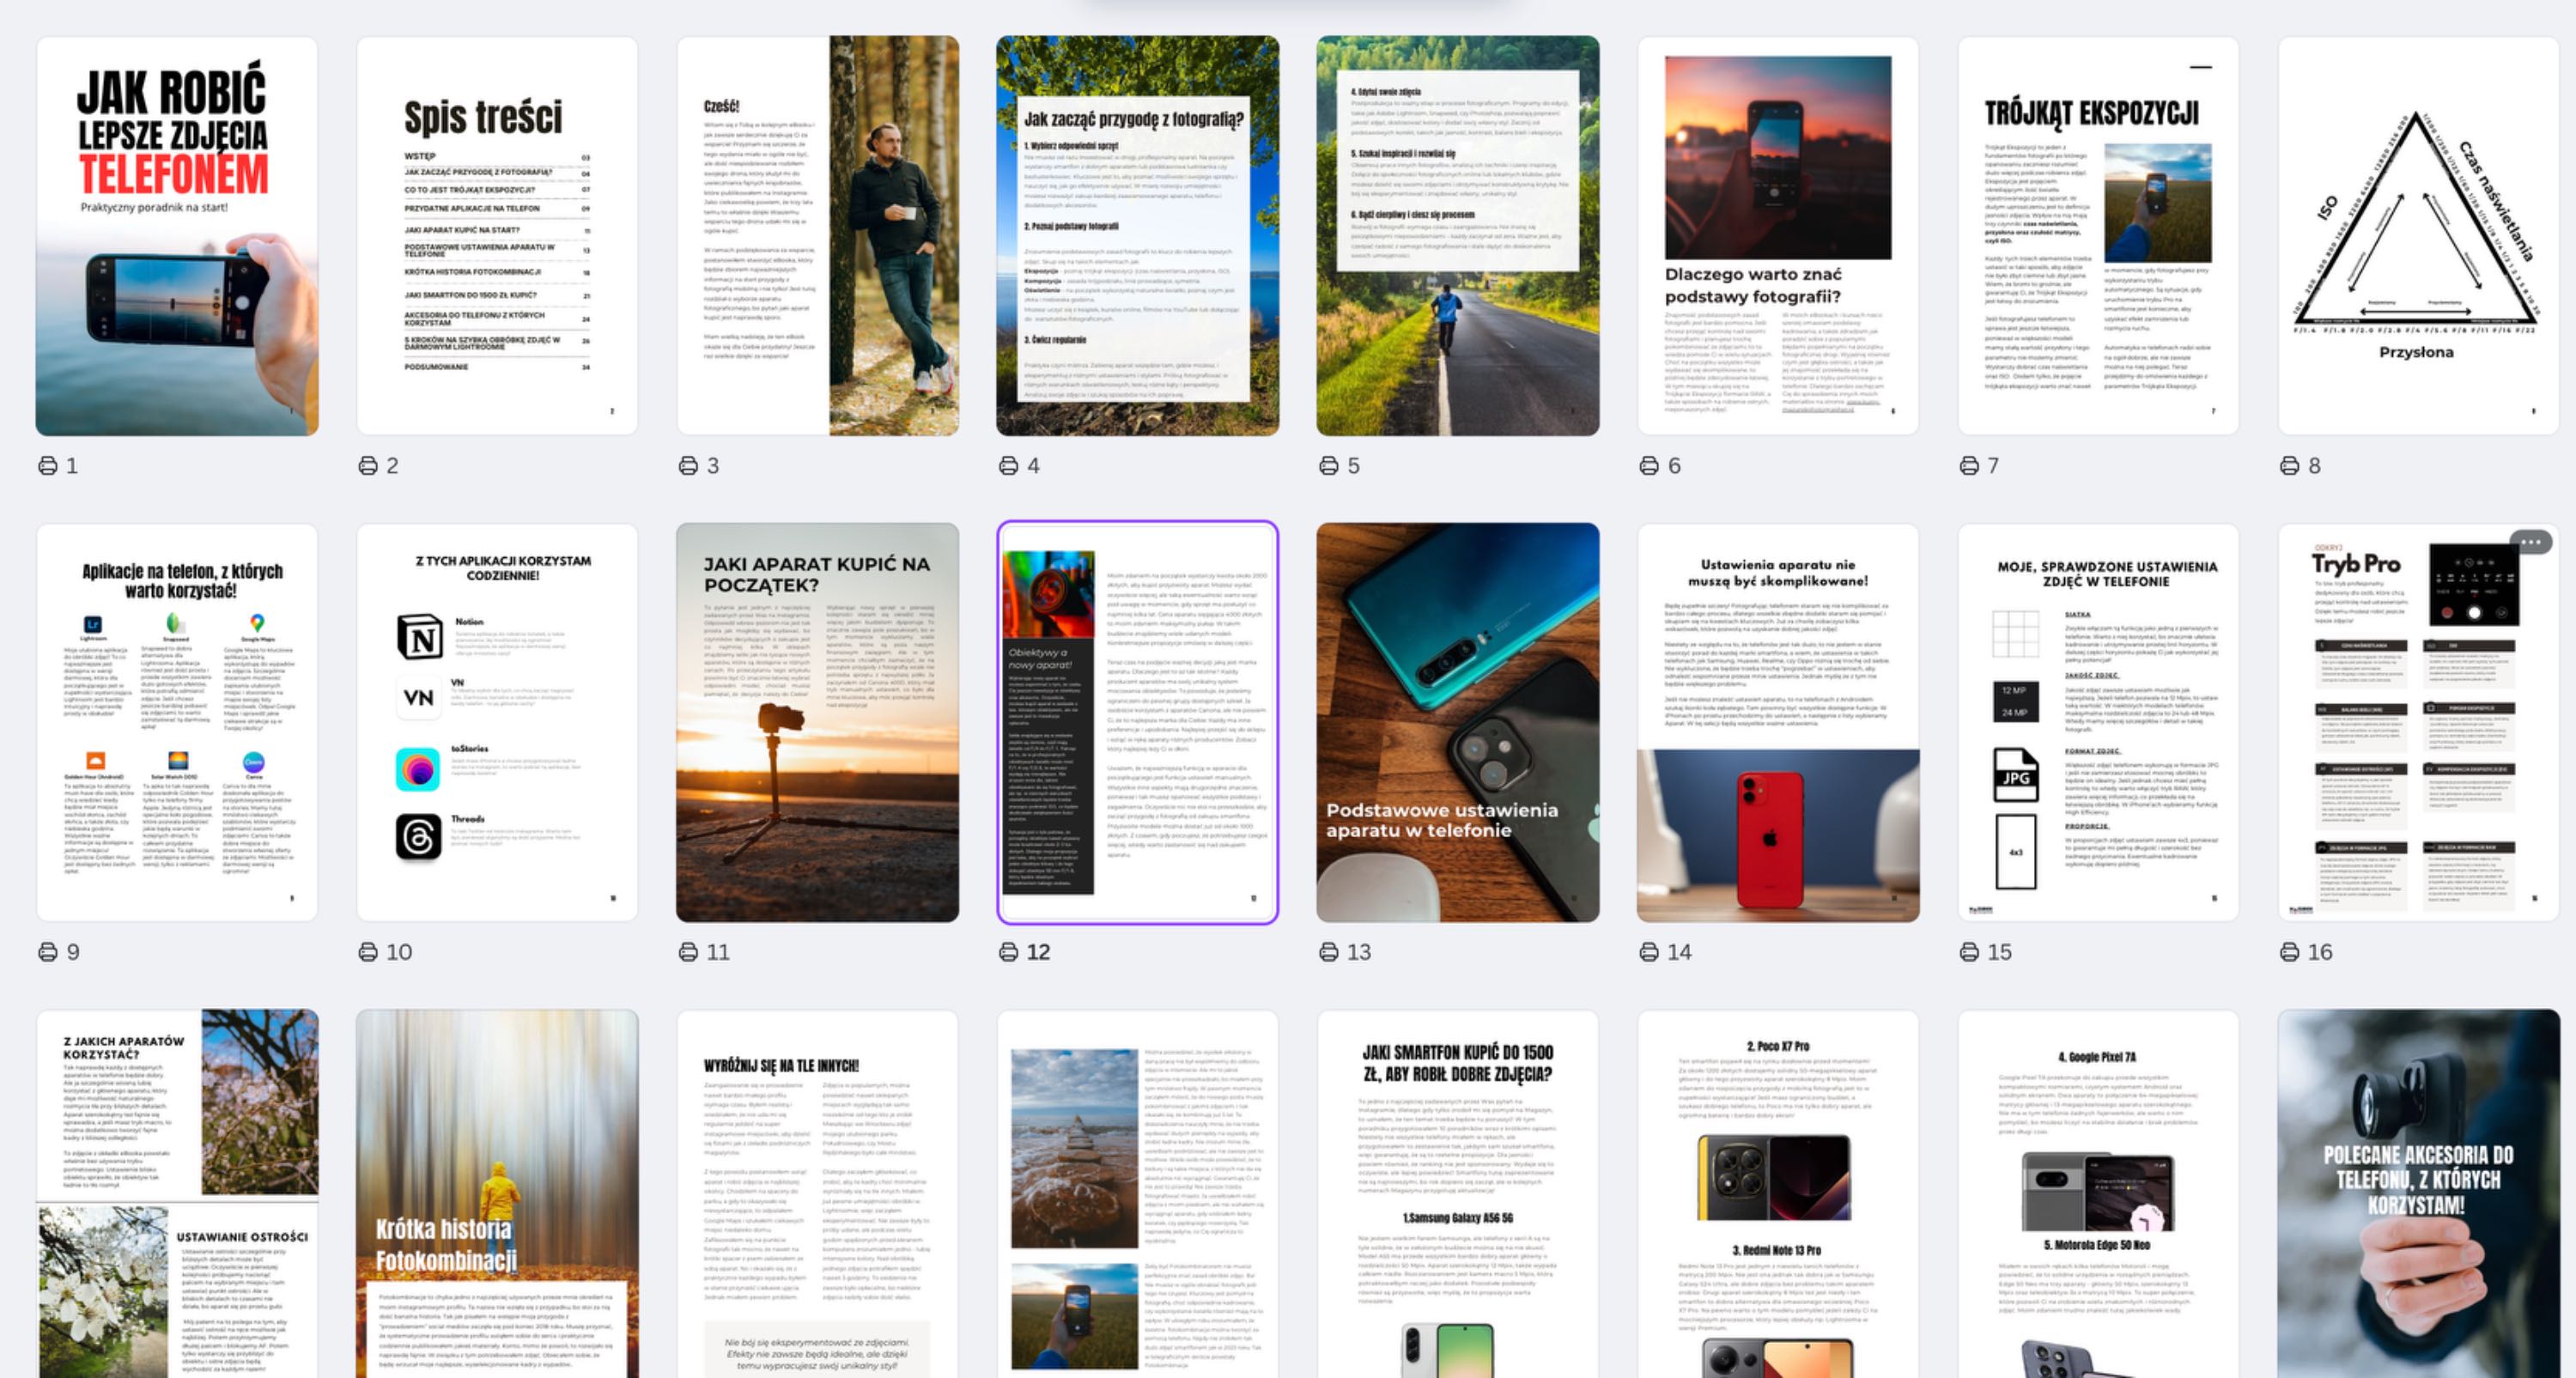Click the printer icon beside page number 6
The width and height of the screenshot is (2576, 1378).
[x=1649, y=466]
